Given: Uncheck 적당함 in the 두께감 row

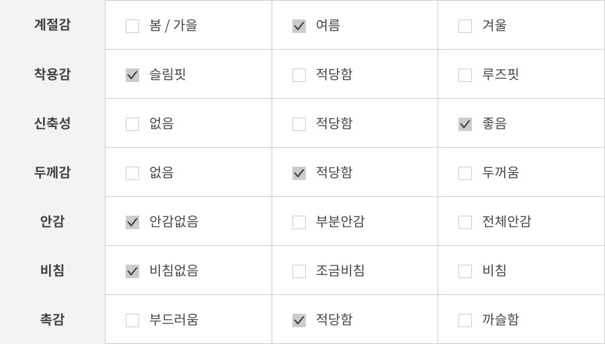Looking at the screenshot, I should pyautogui.click(x=299, y=173).
